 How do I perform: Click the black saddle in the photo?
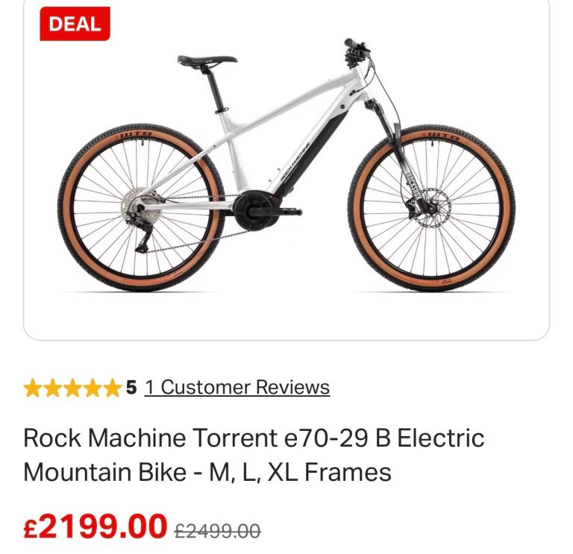coord(207,60)
